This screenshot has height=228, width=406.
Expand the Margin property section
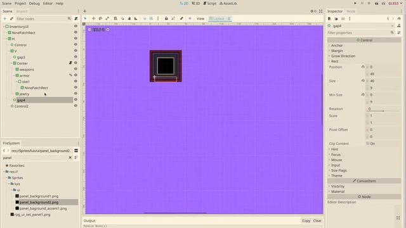point(337,51)
